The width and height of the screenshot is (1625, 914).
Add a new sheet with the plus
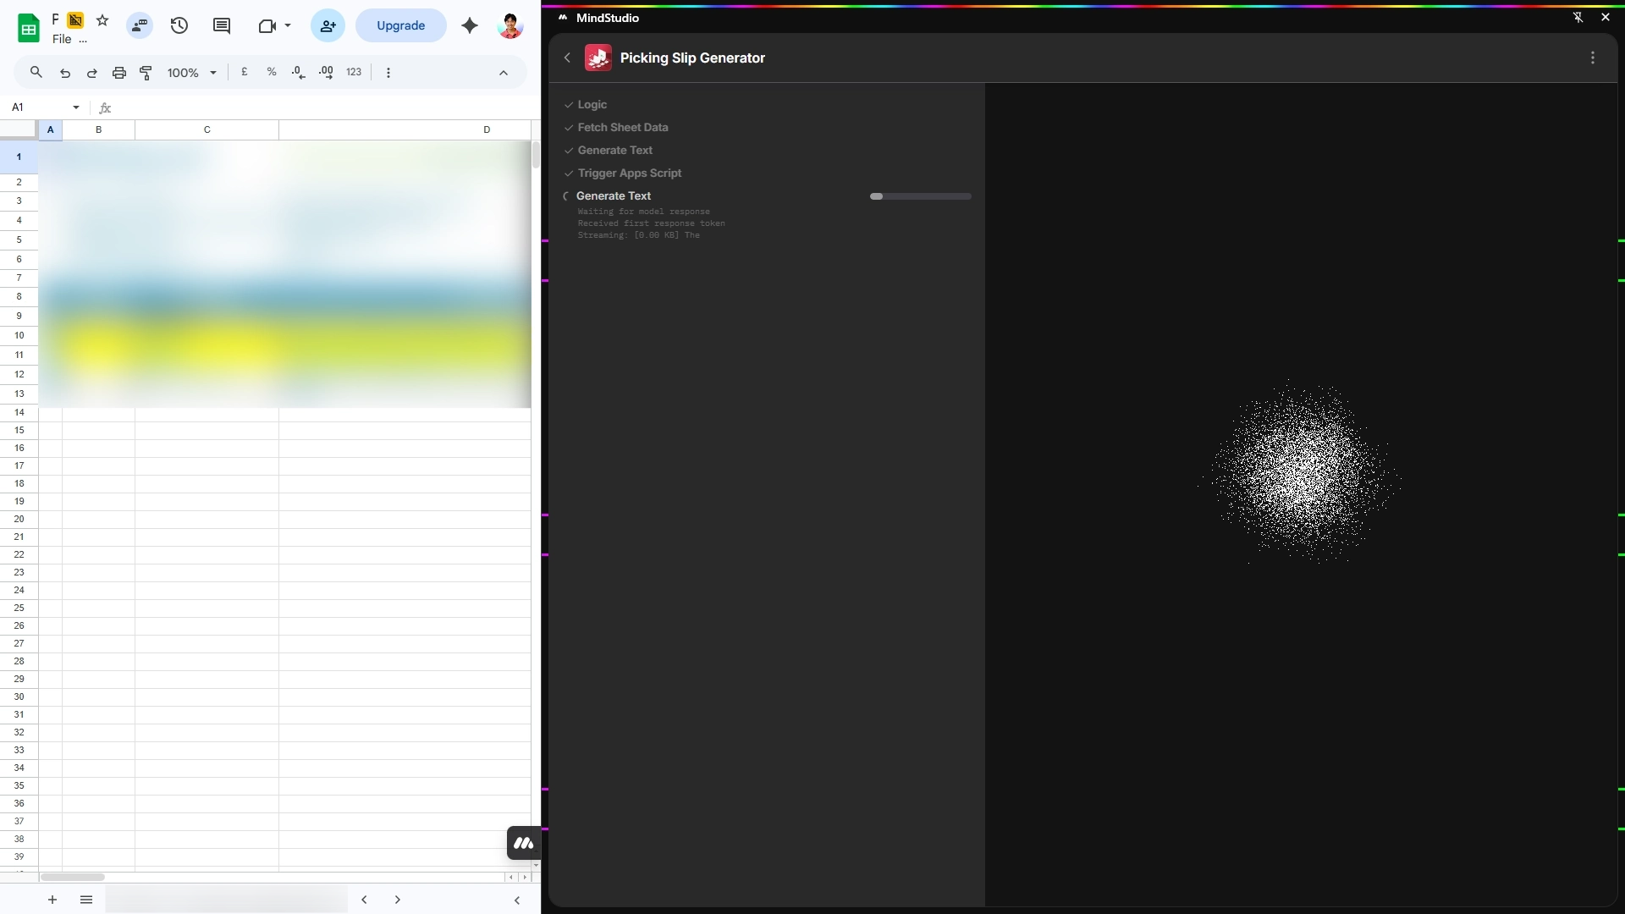[52, 900]
